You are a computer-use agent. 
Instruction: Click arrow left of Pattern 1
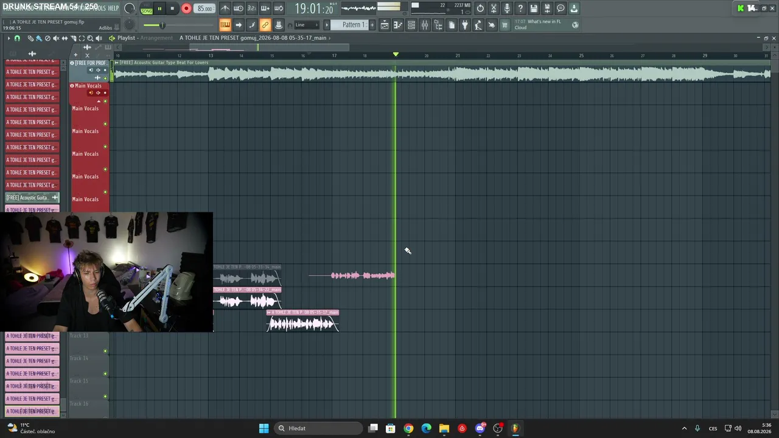[x=327, y=25]
